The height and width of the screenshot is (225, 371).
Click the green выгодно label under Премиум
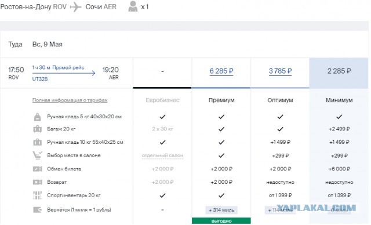pos(221,221)
